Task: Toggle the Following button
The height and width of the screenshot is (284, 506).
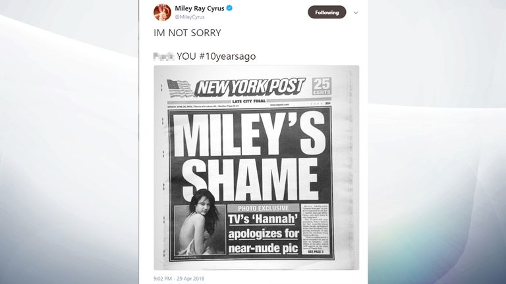Action: (x=327, y=12)
